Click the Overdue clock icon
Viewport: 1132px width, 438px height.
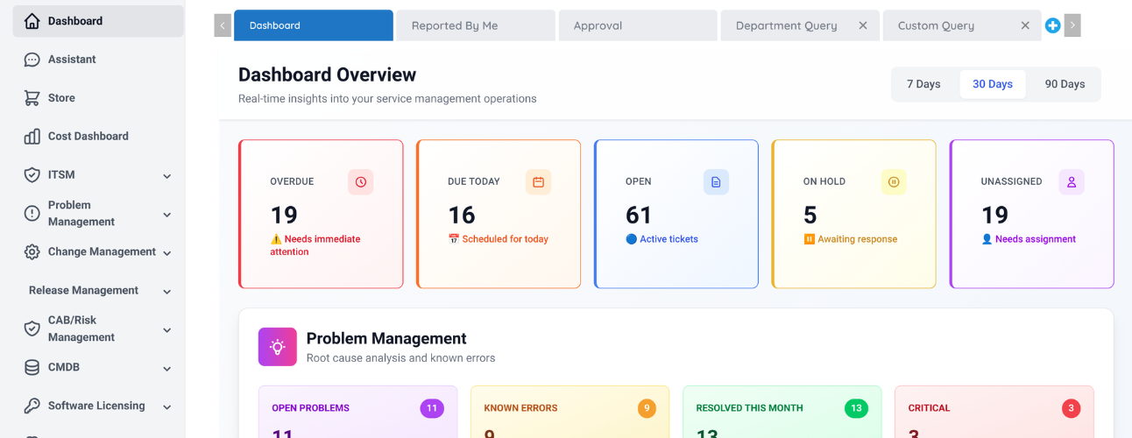click(361, 182)
